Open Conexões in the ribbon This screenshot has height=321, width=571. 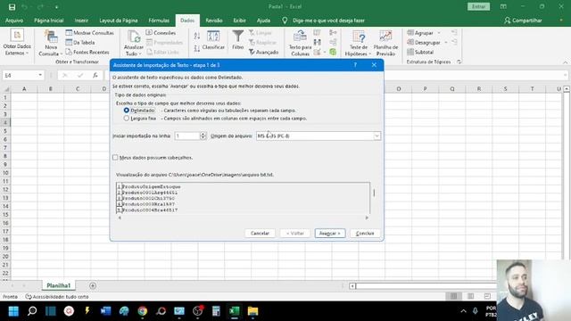click(161, 33)
